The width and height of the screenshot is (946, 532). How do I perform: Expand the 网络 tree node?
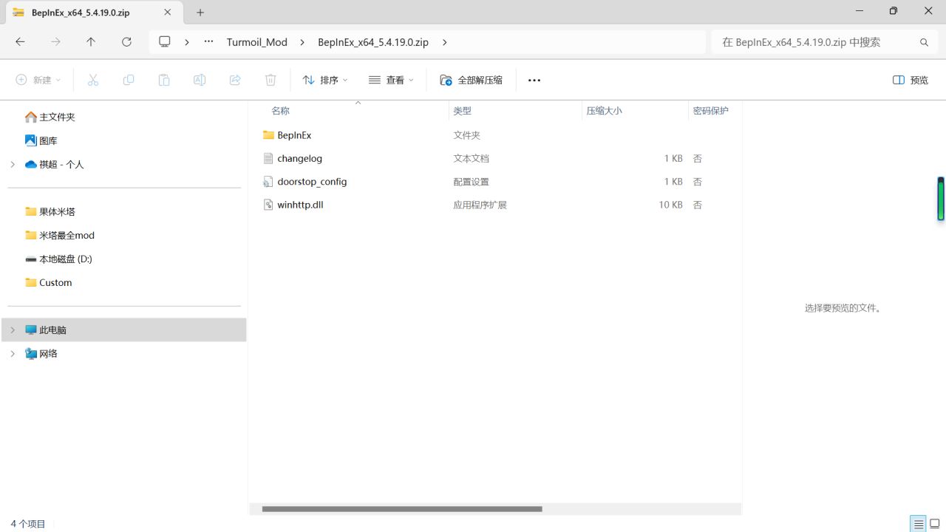(13, 353)
